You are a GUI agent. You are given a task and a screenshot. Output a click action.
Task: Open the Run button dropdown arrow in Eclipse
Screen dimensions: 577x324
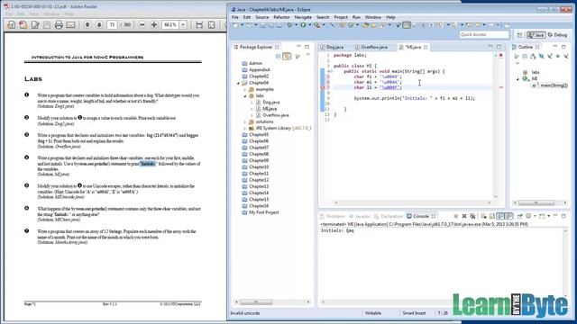coord(309,25)
